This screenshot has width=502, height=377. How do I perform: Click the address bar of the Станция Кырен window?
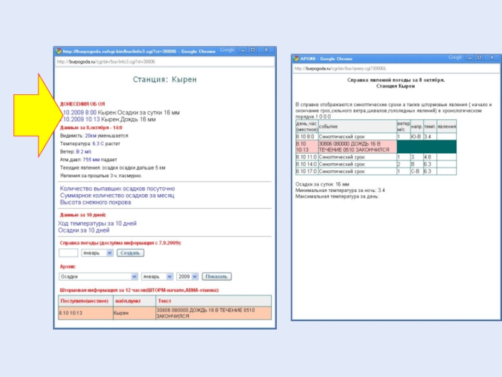point(165,62)
